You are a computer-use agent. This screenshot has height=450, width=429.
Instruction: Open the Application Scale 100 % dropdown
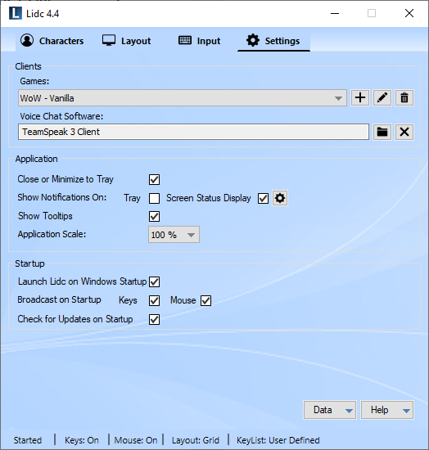tap(174, 235)
